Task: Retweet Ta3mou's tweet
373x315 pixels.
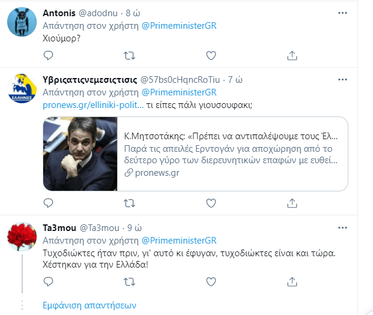Action: [129, 281]
